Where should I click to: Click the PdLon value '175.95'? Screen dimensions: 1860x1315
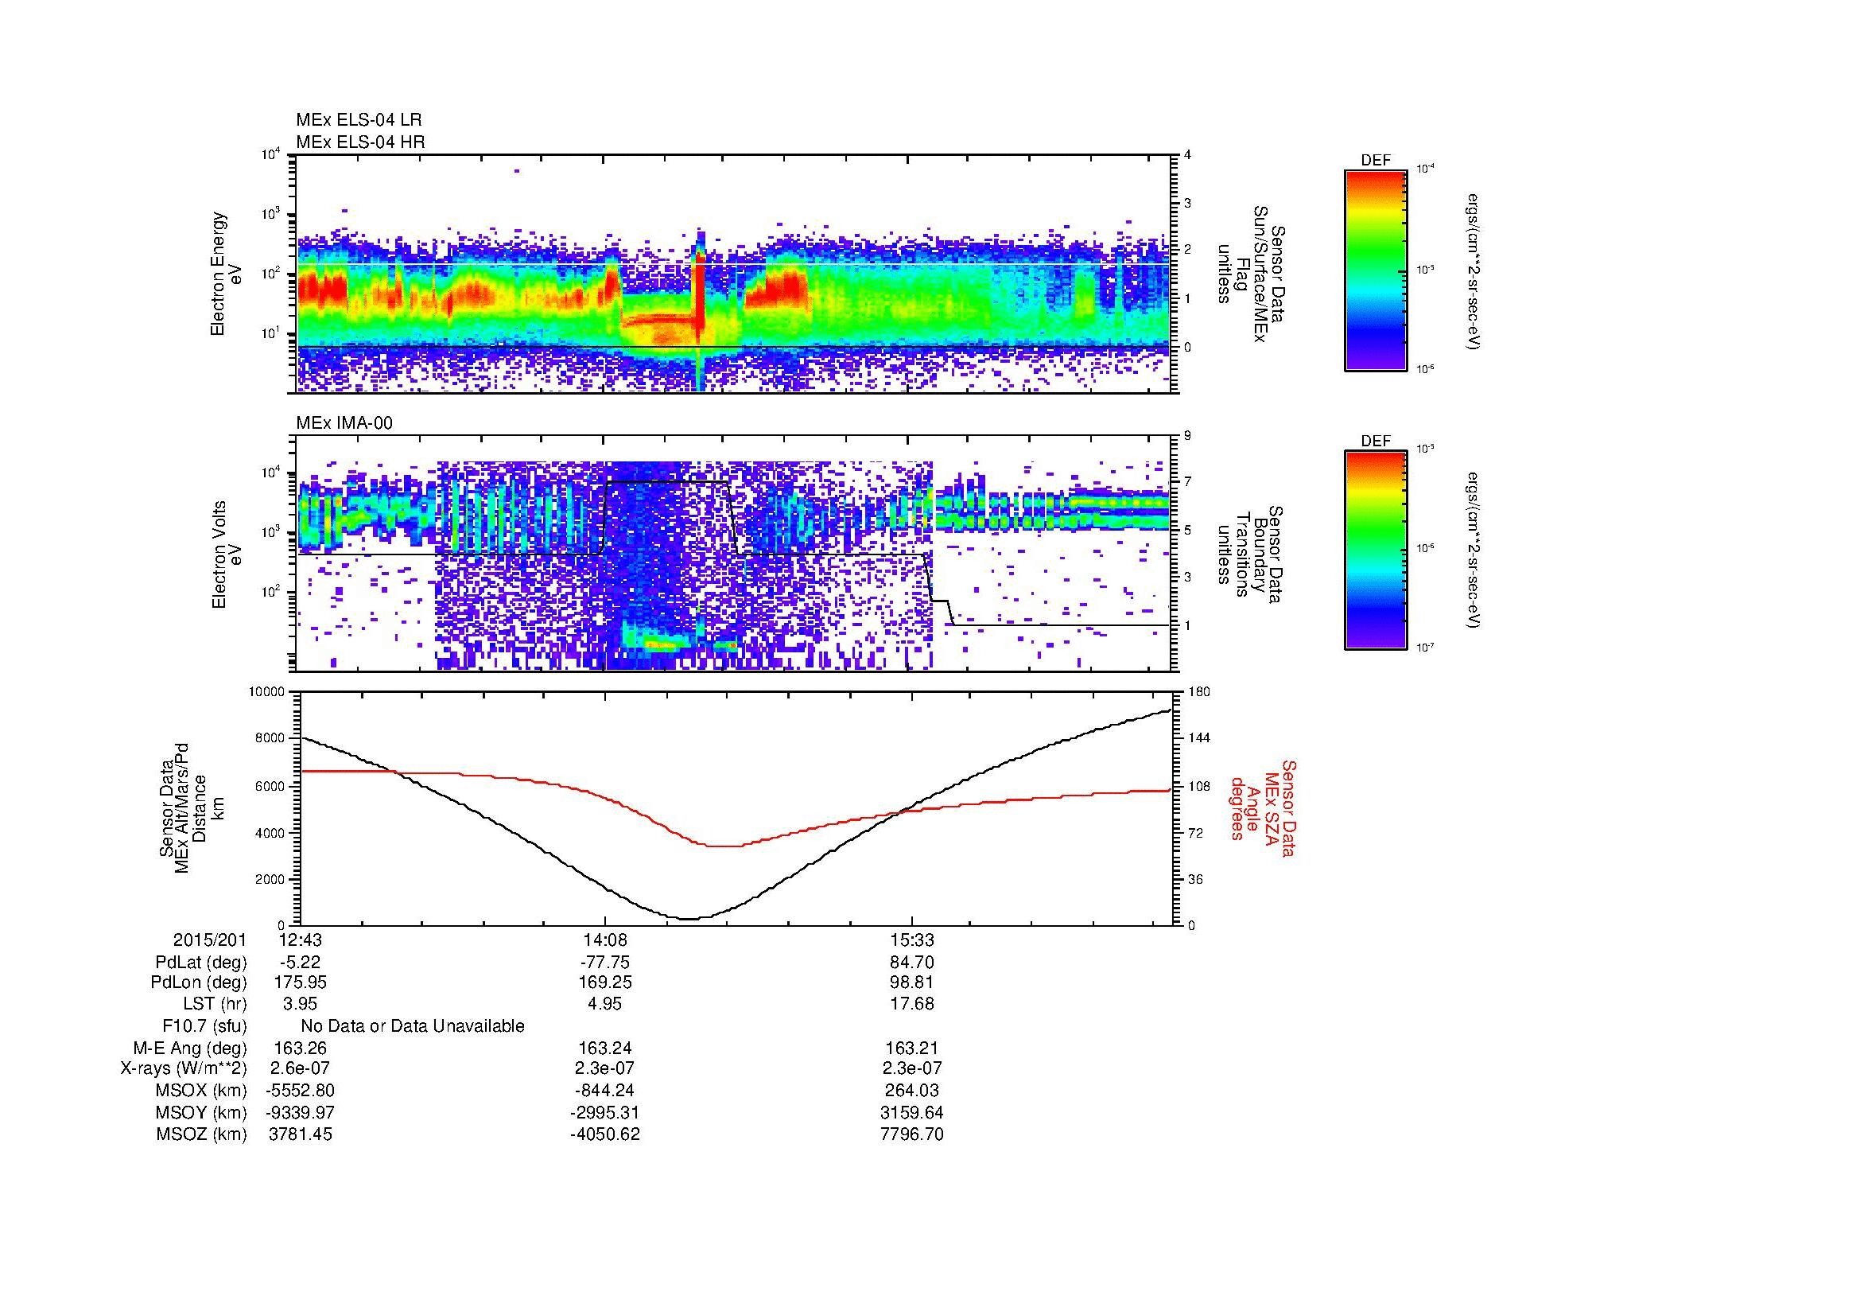[300, 982]
